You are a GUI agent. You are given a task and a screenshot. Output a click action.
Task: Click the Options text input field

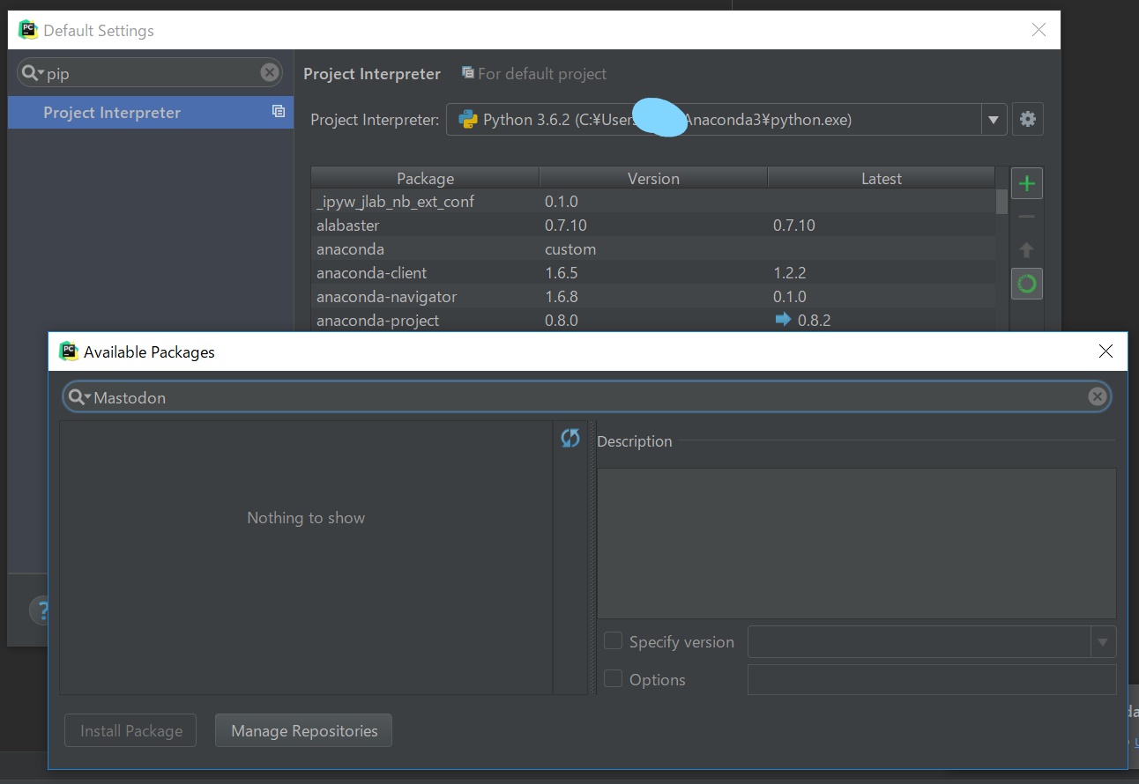tap(931, 679)
